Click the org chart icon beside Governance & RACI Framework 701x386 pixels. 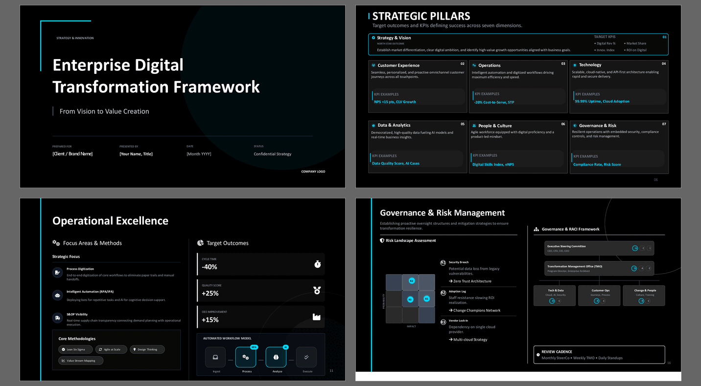(537, 229)
